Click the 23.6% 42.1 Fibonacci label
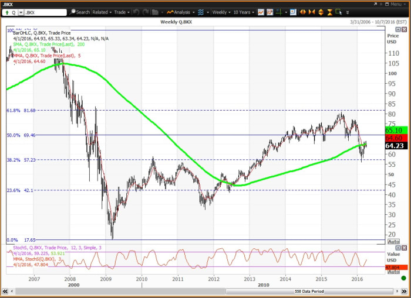This screenshot has width=411, height=298. click(x=20, y=190)
